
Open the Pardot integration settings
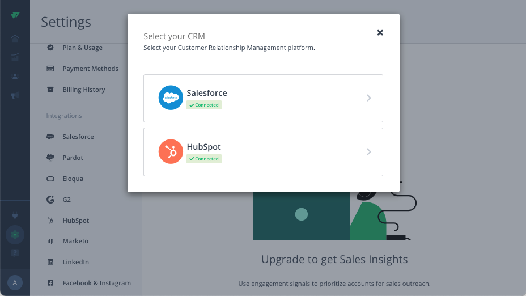coord(73,158)
